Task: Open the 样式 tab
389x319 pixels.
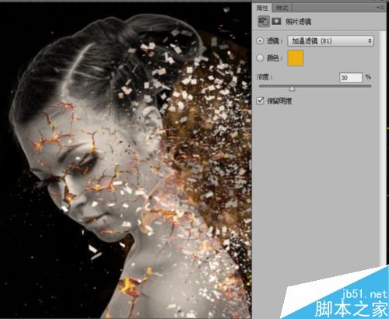Action: click(x=282, y=8)
